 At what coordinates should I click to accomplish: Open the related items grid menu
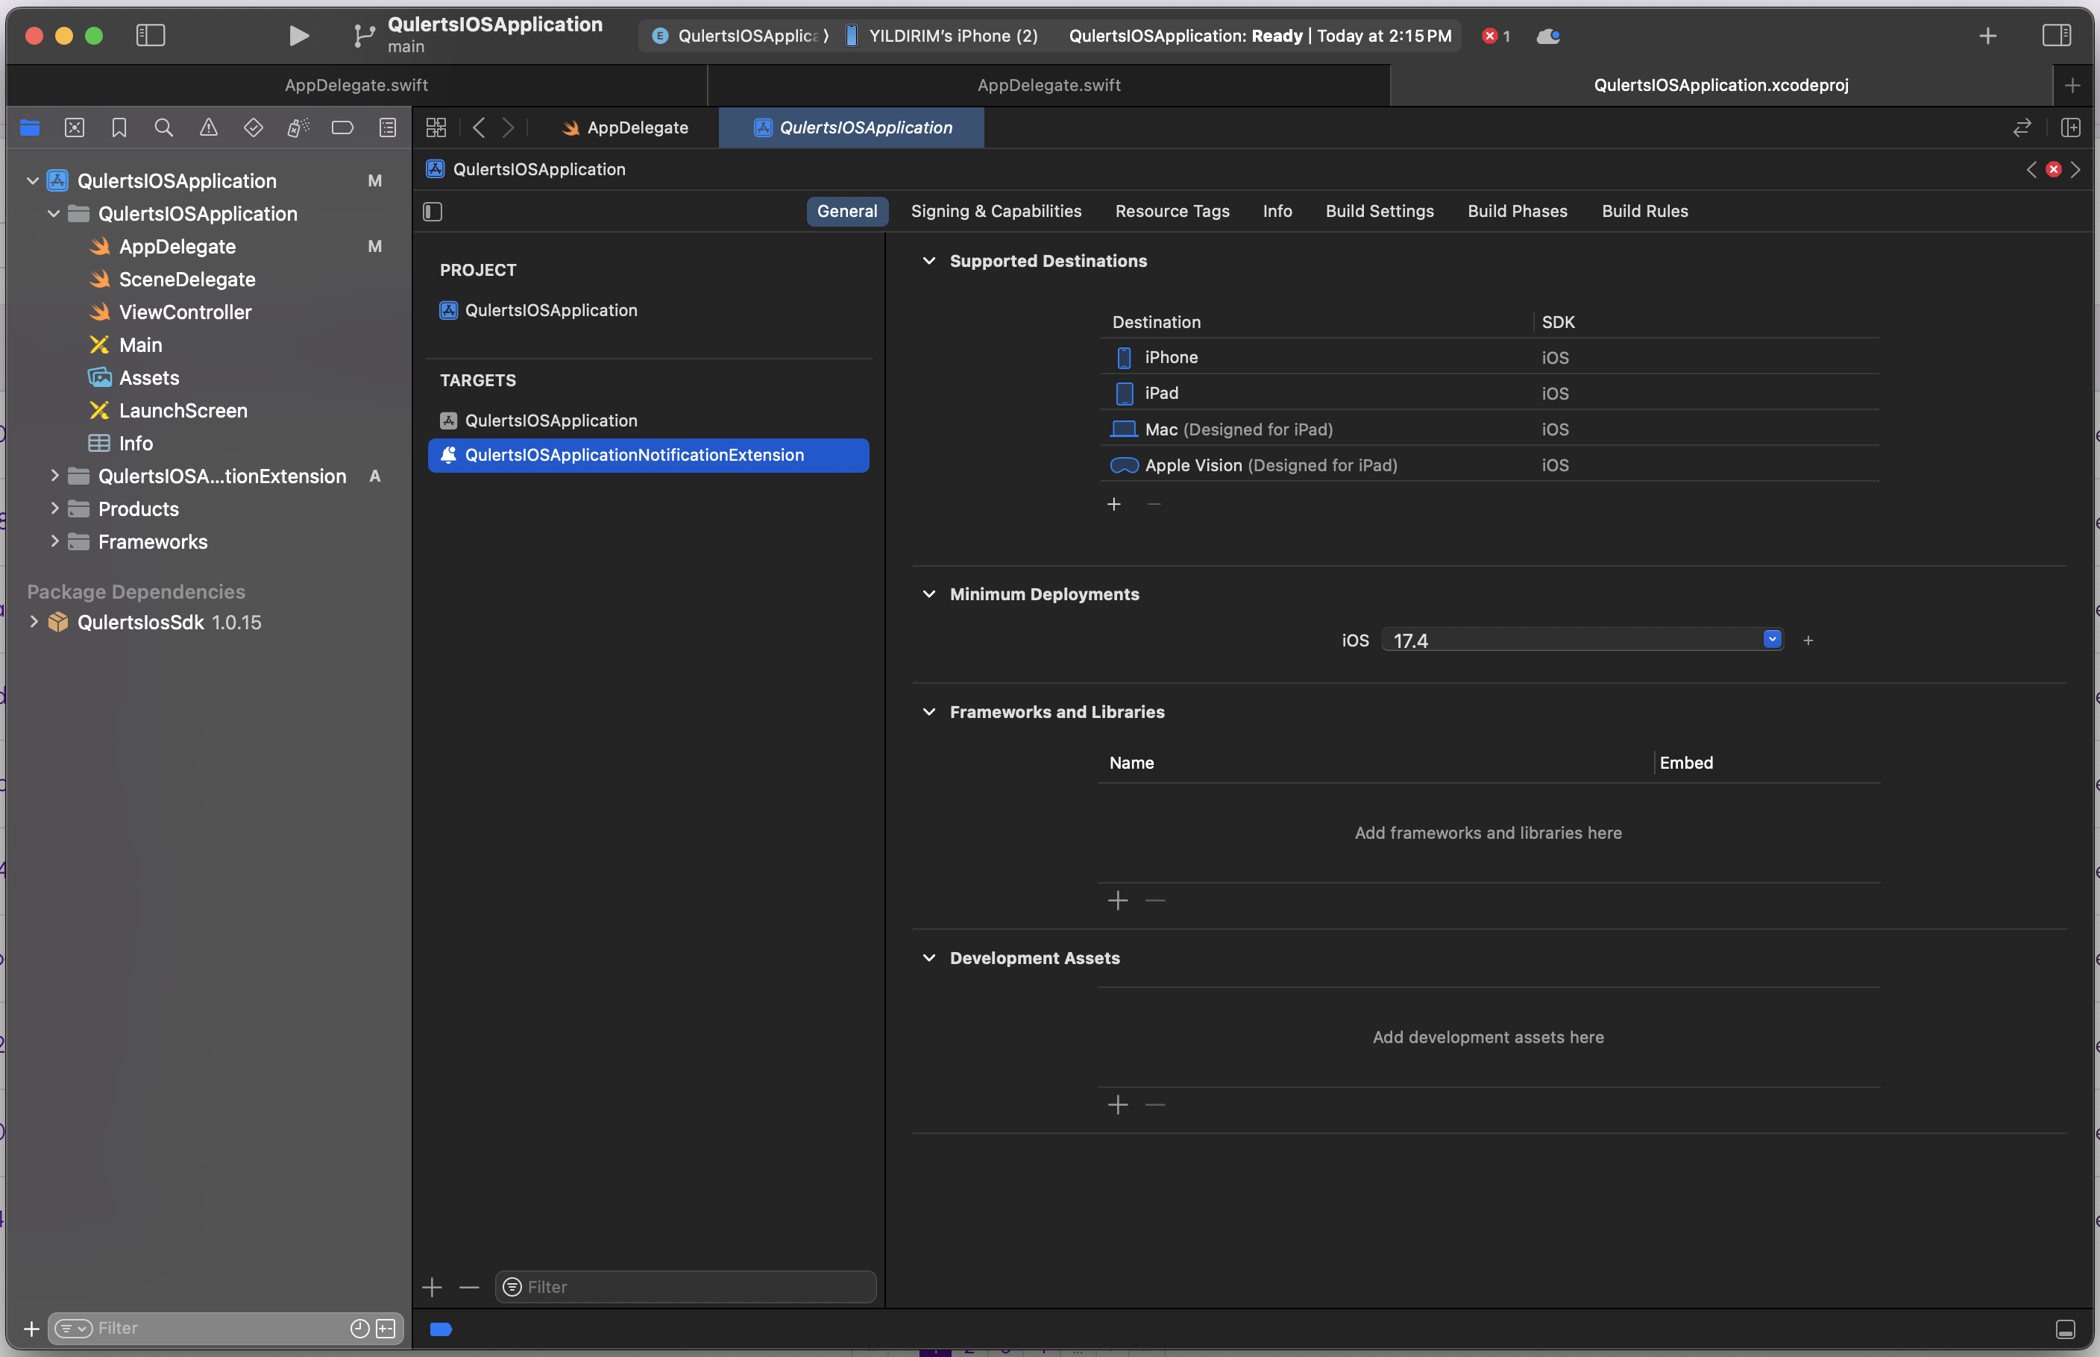click(436, 127)
